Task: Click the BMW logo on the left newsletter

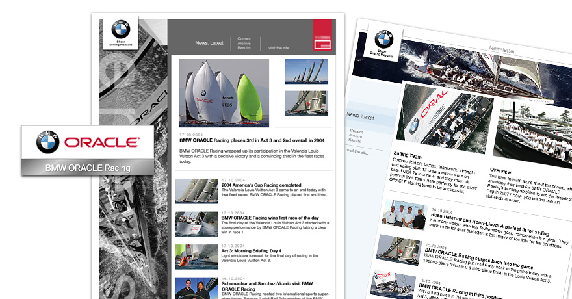Action: (121, 29)
